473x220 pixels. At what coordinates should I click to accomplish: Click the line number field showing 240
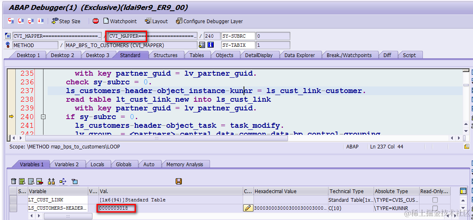coord(212,36)
